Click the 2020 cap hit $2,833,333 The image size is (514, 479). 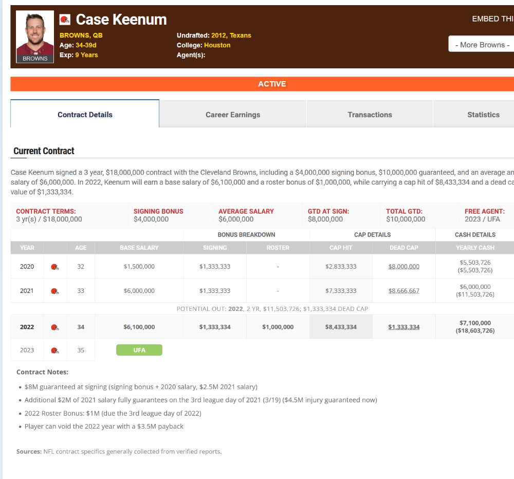coord(341,267)
